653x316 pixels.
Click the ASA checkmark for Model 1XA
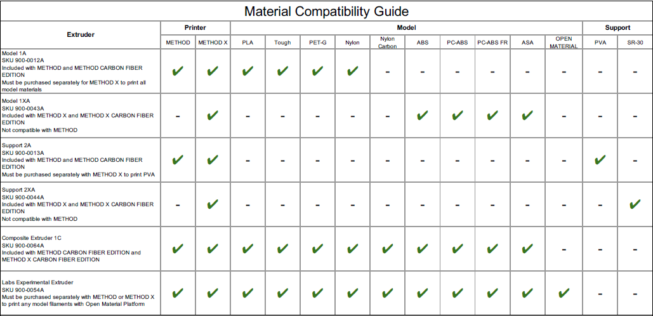[x=527, y=115]
